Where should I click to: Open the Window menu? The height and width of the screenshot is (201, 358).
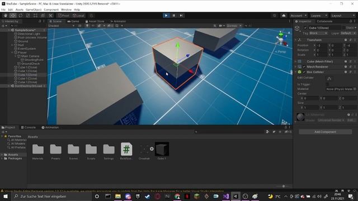pyautogui.click(x=66, y=9)
